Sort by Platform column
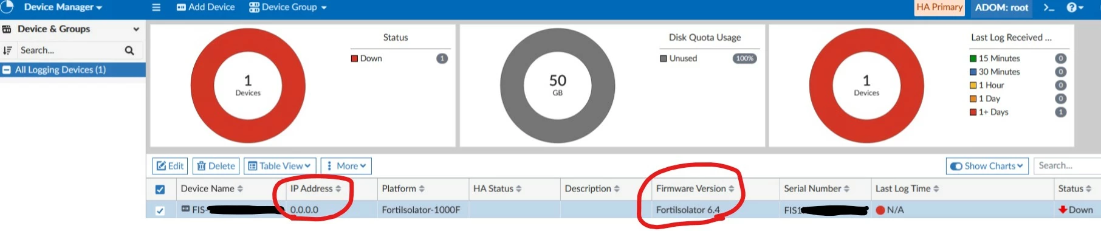Image resolution: width=1101 pixels, height=231 pixels. [x=403, y=189]
